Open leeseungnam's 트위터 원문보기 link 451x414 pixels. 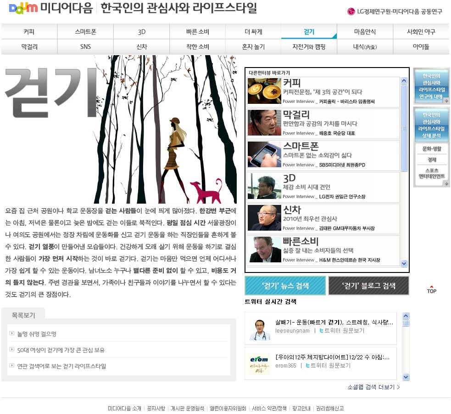click(x=342, y=330)
